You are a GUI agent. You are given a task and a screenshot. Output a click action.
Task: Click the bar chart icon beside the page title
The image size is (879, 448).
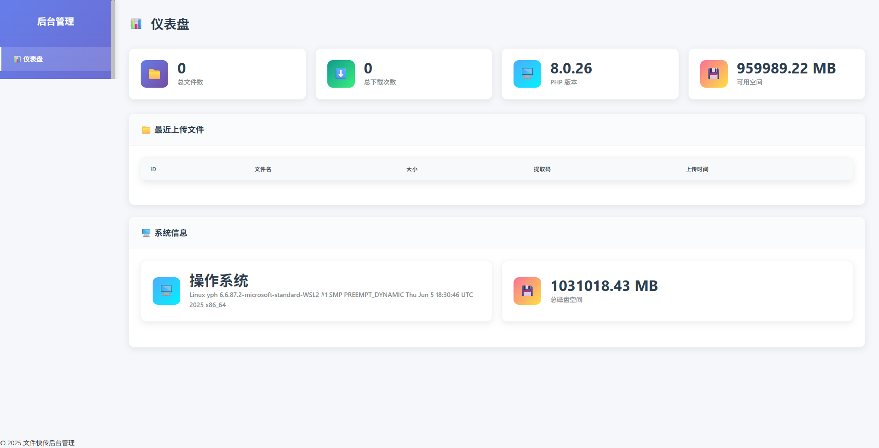(136, 24)
